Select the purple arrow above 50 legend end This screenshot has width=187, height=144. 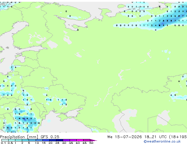(93, 140)
